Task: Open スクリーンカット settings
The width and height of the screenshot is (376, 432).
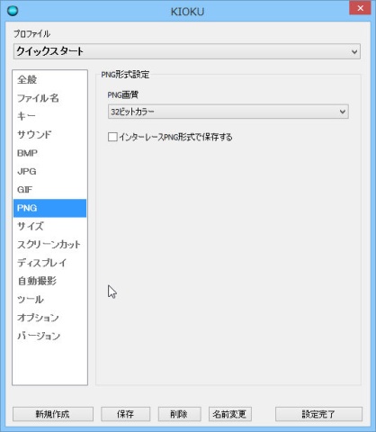Action: coord(49,245)
